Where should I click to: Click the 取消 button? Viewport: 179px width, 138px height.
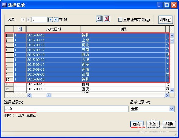click(x=153, y=124)
